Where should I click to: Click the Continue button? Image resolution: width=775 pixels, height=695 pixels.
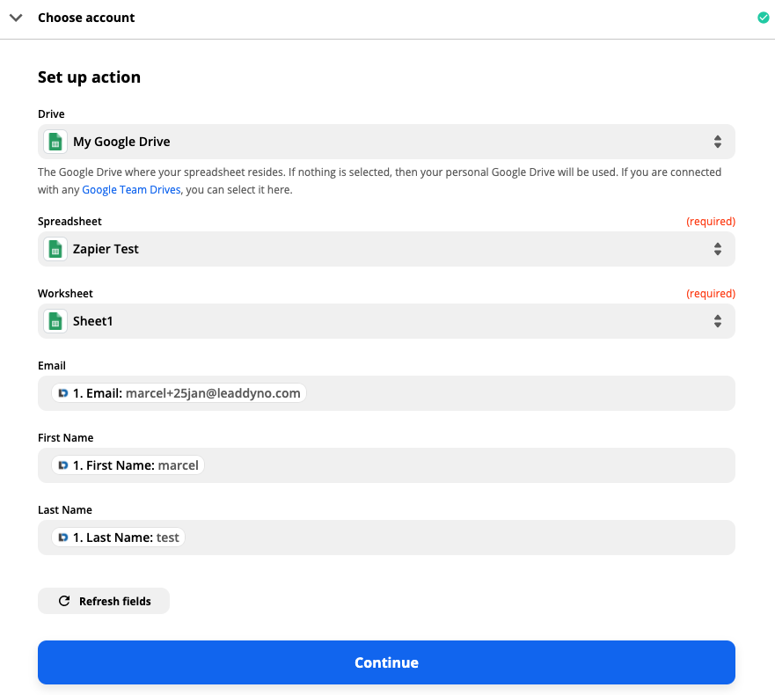point(386,662)
